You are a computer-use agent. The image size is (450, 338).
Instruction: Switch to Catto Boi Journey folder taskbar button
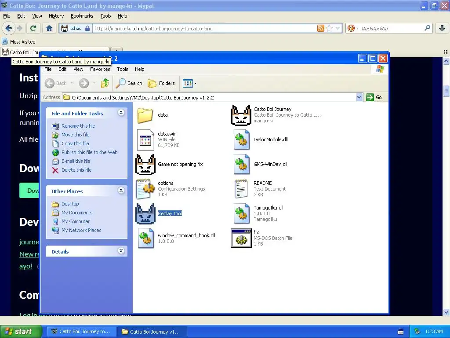tap(152, 331)
